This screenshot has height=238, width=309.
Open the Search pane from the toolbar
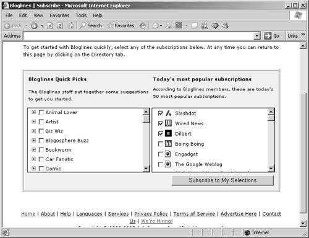click(x=91, y=25)
